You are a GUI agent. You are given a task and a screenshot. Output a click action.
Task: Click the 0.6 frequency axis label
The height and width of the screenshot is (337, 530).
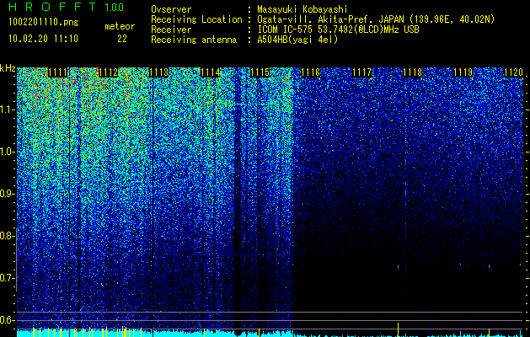point(7,320)
